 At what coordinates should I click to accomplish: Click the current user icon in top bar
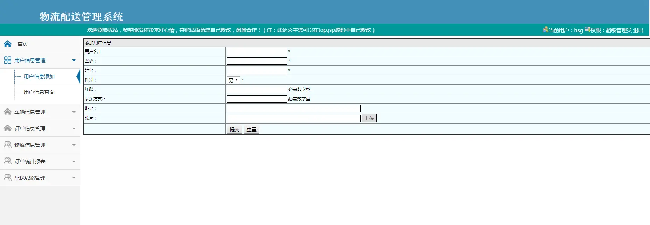545,30
